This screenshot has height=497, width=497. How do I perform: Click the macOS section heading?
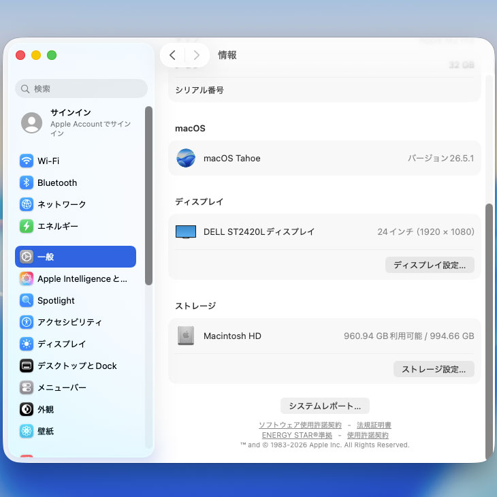coord(190,129)
